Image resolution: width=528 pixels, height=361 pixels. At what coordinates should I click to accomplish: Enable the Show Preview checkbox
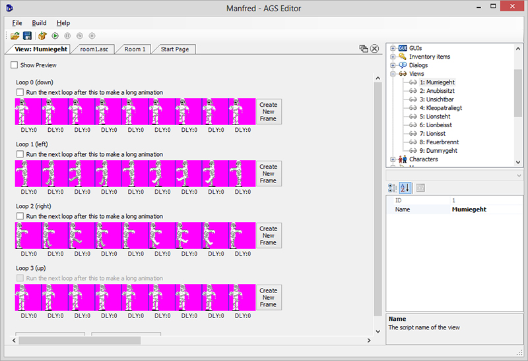(x=15, y=65)
